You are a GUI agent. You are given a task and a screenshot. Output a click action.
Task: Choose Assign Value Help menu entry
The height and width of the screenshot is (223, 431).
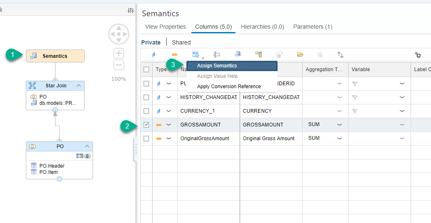tap(232, 76)
